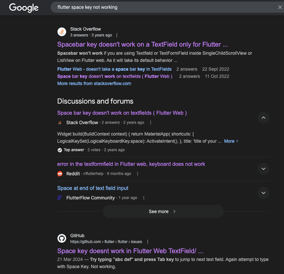Click the Discussions and forums heading

pos(95,101)
